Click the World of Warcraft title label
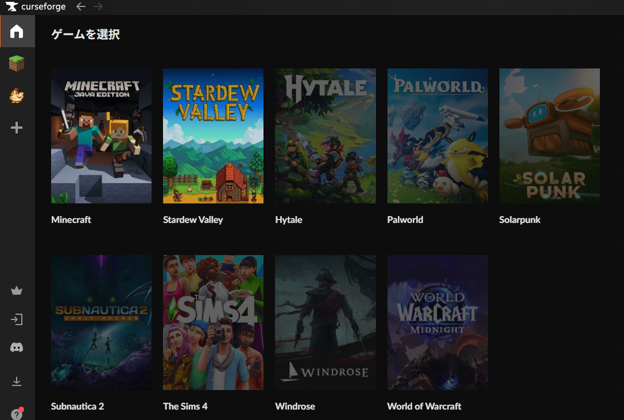 coord(424,407)
